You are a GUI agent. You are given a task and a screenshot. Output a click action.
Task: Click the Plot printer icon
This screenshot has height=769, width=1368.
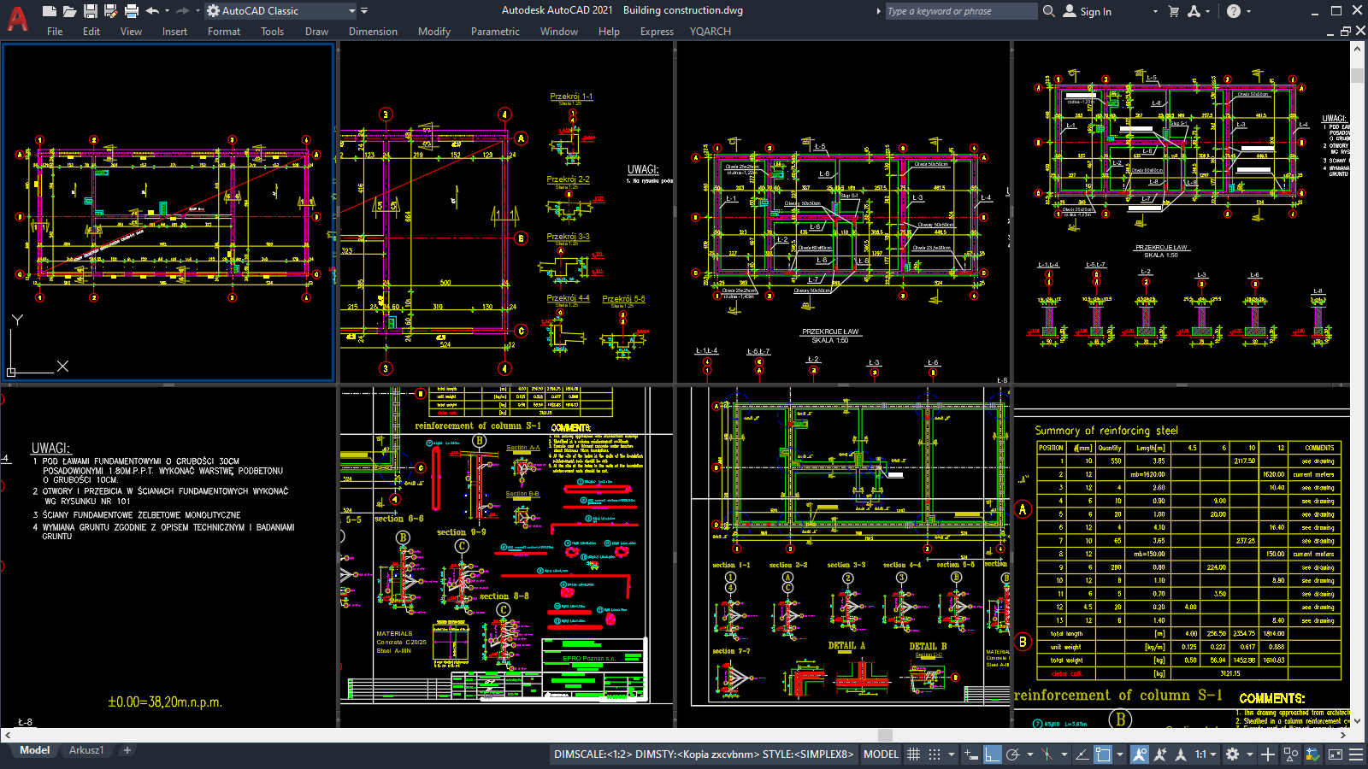[131, 10]
